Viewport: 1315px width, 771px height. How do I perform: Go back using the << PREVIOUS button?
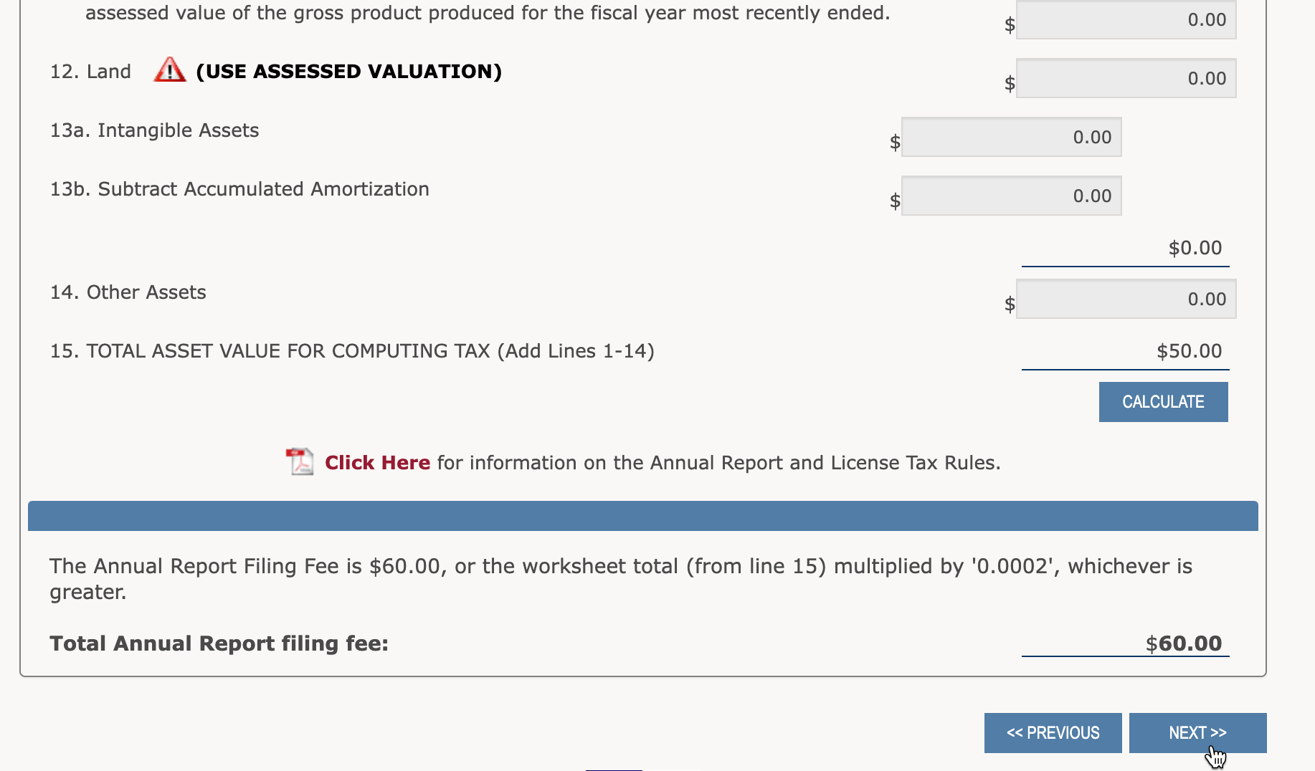[1053, 733]
